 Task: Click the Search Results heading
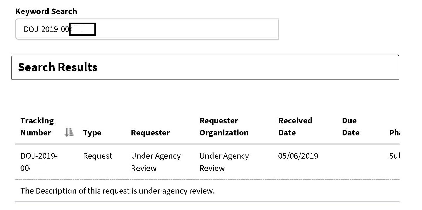pos(58,67)
